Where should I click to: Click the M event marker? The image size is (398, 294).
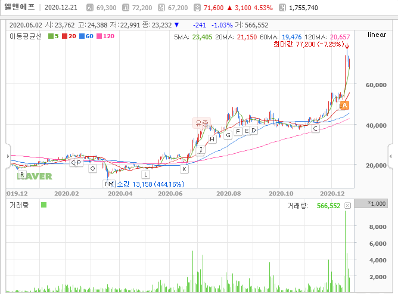[111, 184]
